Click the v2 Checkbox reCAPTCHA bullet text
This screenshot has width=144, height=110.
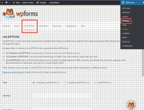43,53
